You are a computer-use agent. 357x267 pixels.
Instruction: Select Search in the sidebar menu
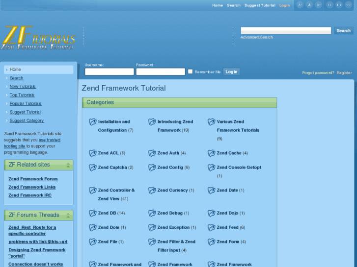[x=16, y=78]
